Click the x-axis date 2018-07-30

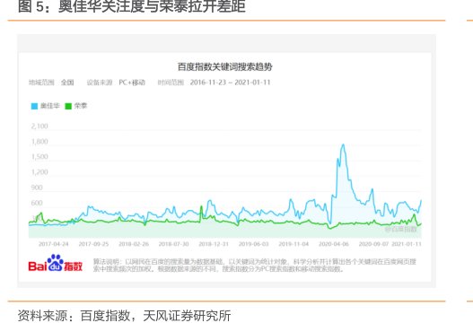pos(174,244)
